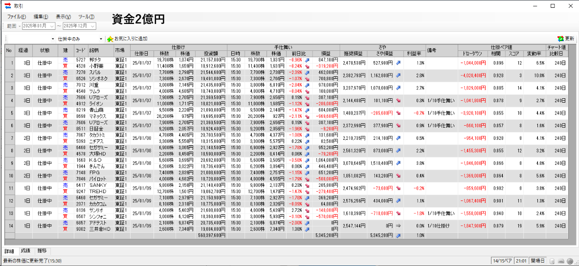
Task: Click the red down arrow in row 5 さや損益
Action: (x=399, y=113)
